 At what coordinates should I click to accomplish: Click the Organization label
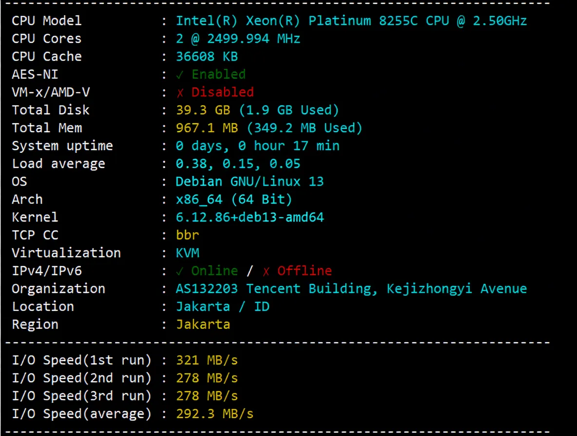pyautogui.click(x=58, y=289)
